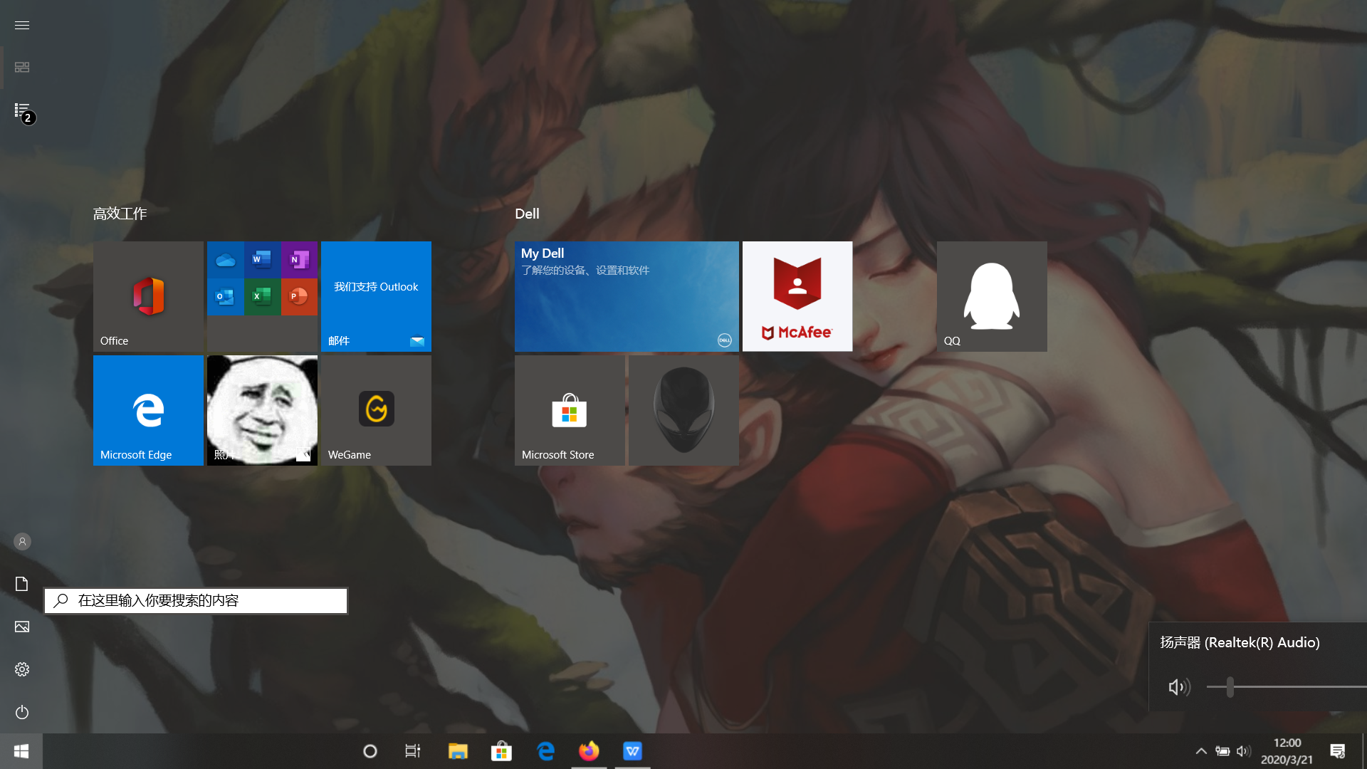Expand the Start hamburger menu
Image resolution: width=1367 pixels, height=769 pixels.
(22, 25)
